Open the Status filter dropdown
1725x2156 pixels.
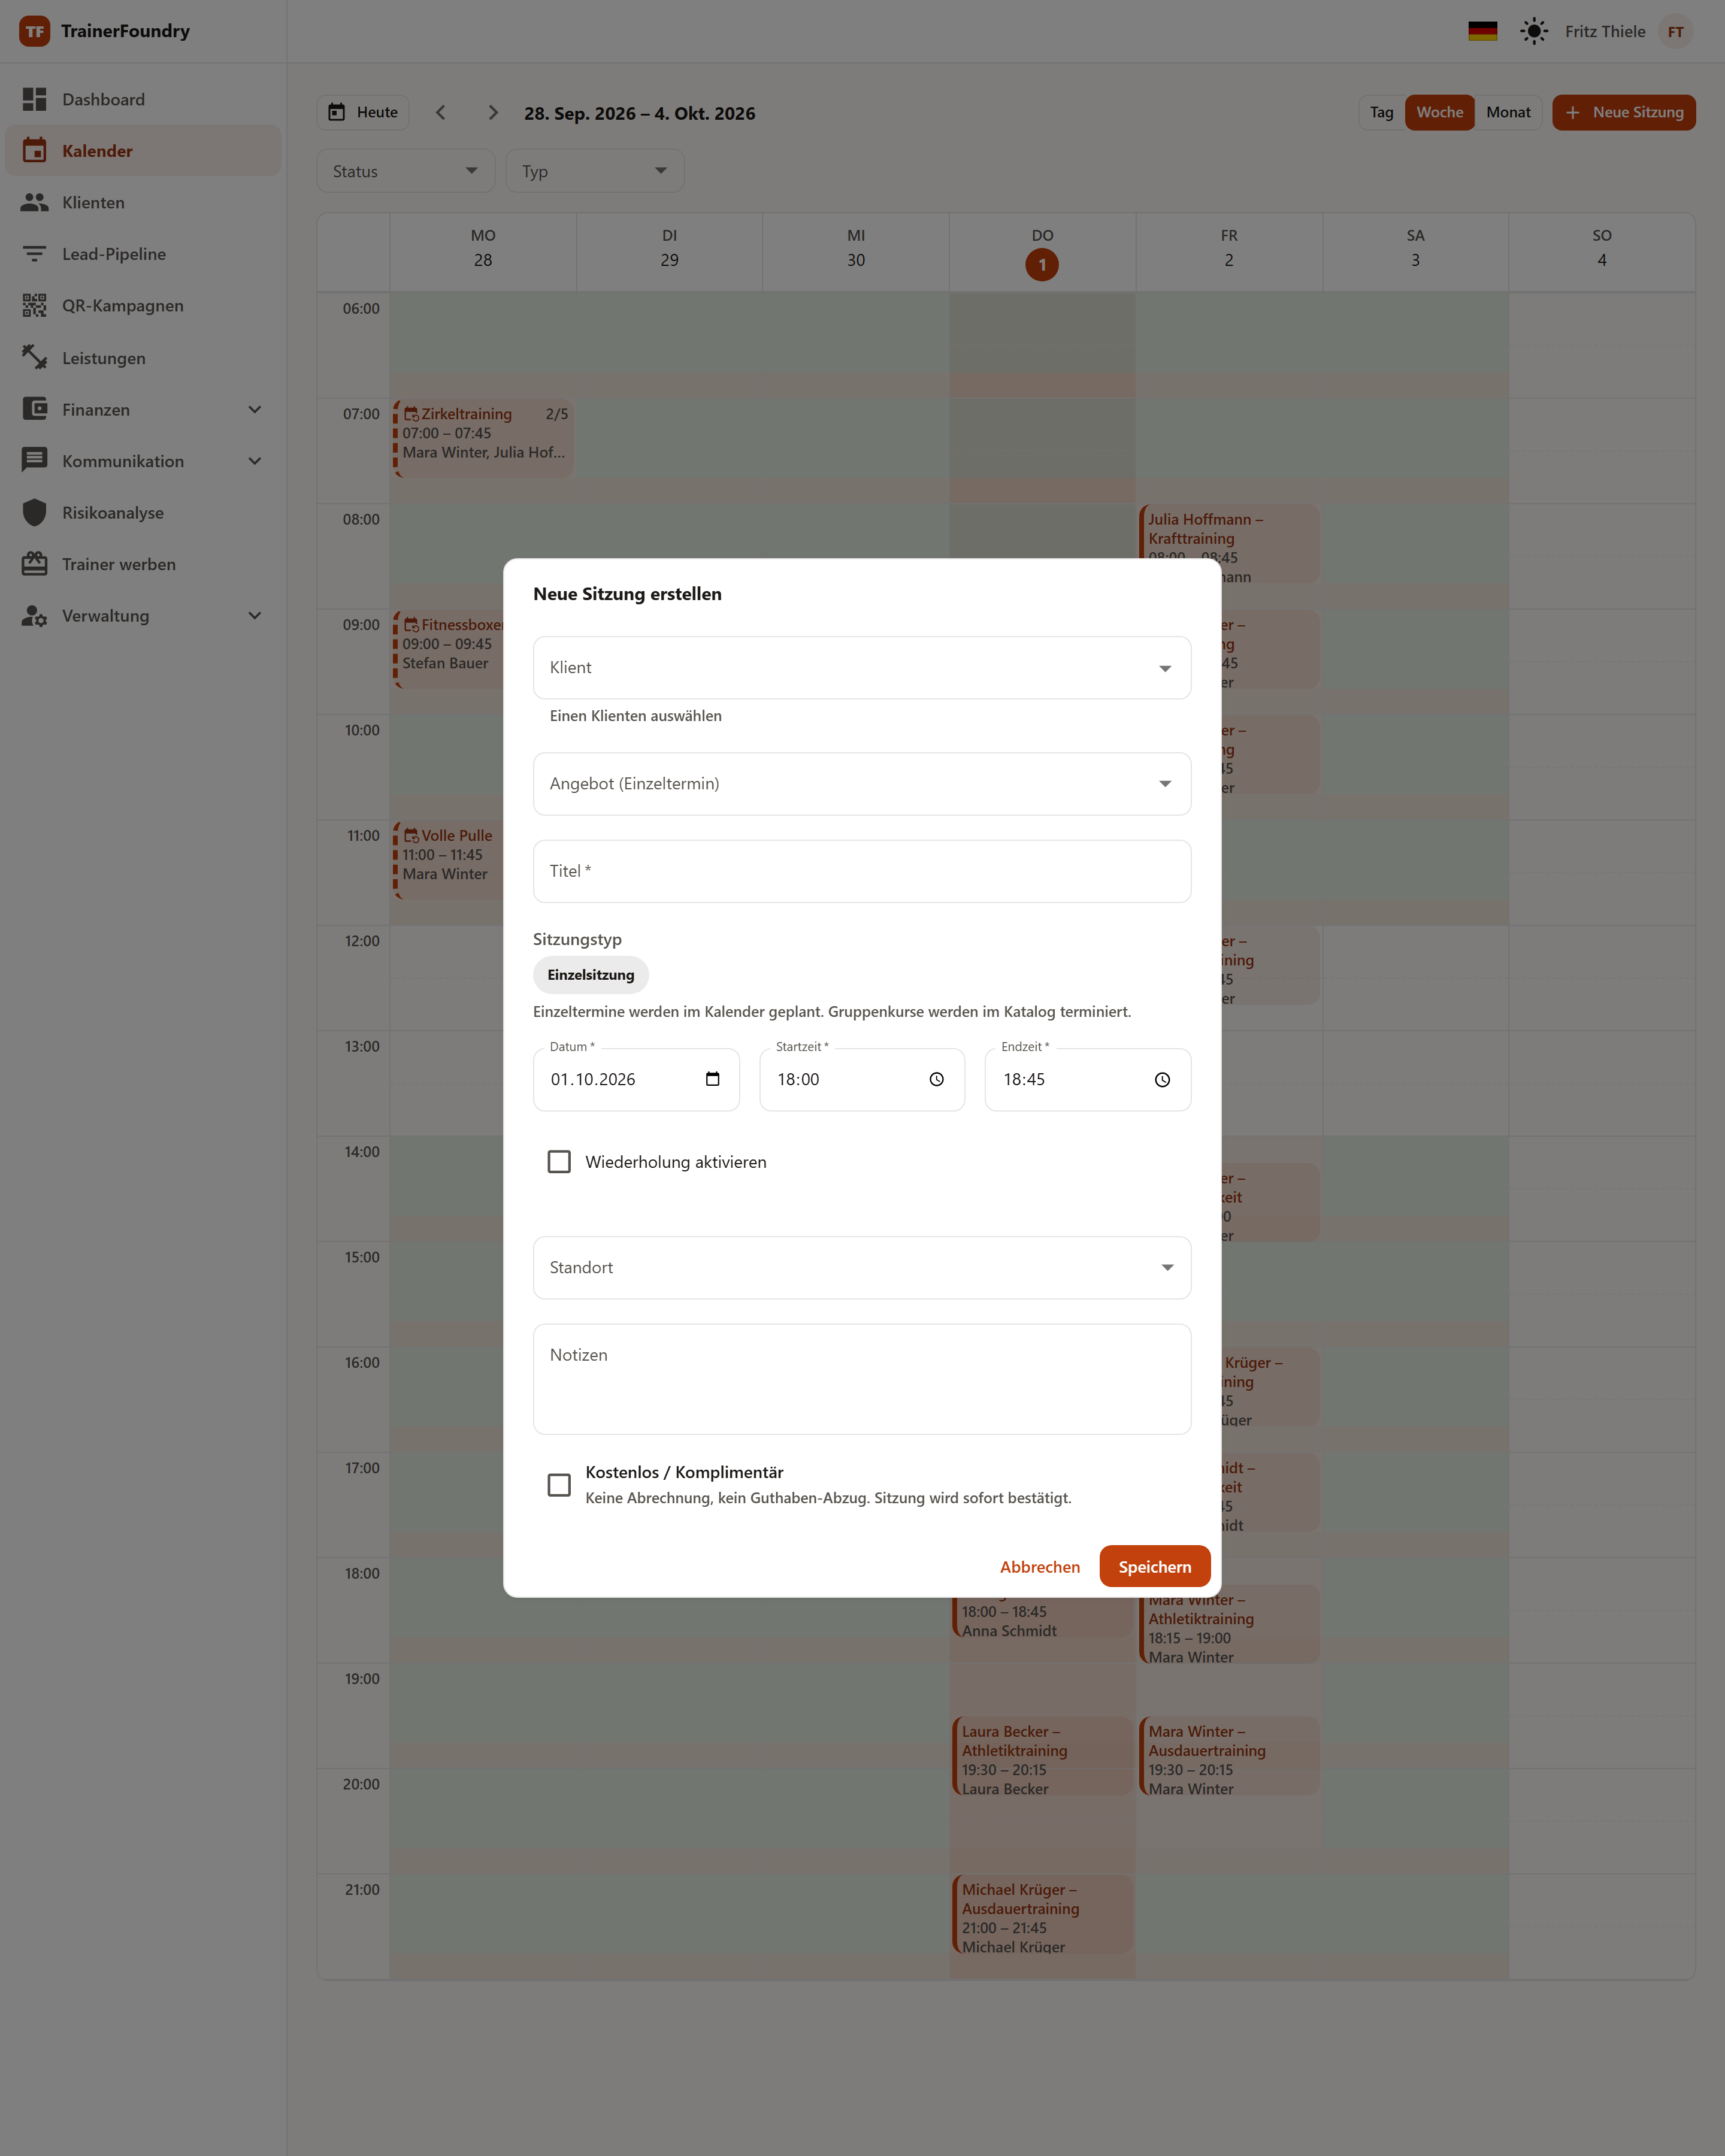pos(405,171)
